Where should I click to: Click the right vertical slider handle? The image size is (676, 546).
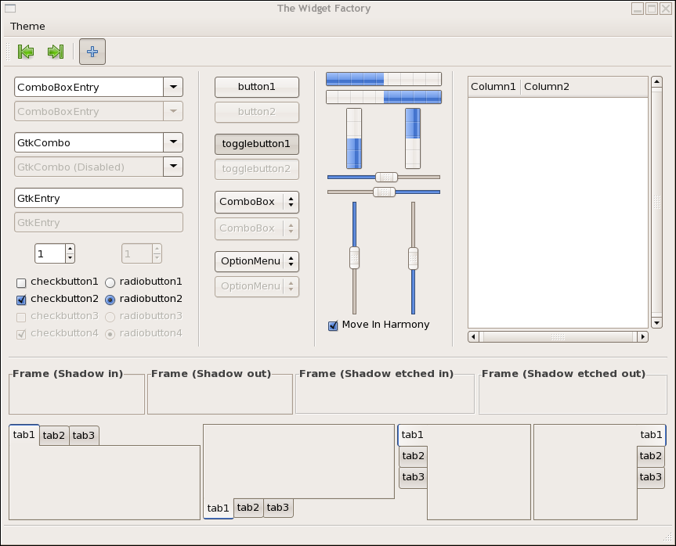(413, 258)
